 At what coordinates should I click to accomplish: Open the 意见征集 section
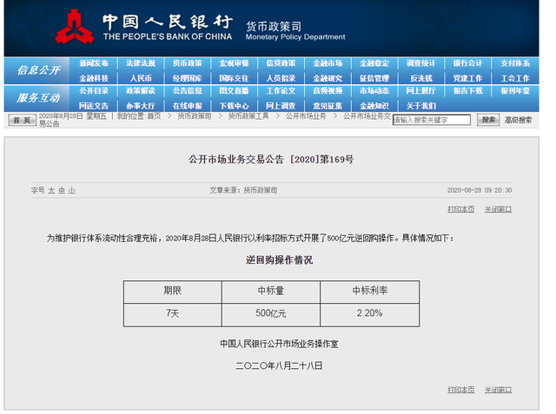click(328, 106)
